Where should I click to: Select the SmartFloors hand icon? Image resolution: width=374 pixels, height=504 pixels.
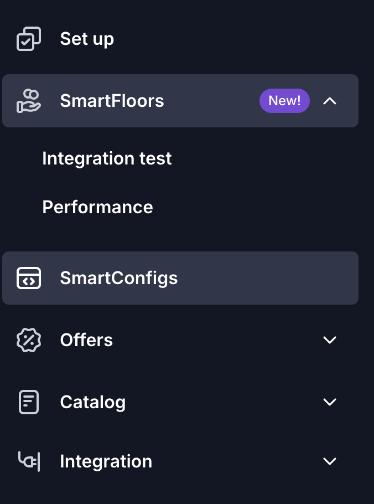point(29,101)
